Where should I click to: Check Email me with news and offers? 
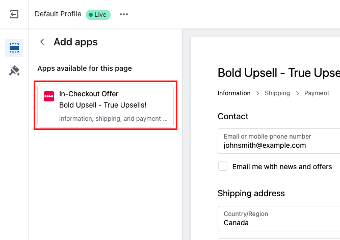(223, 166)
